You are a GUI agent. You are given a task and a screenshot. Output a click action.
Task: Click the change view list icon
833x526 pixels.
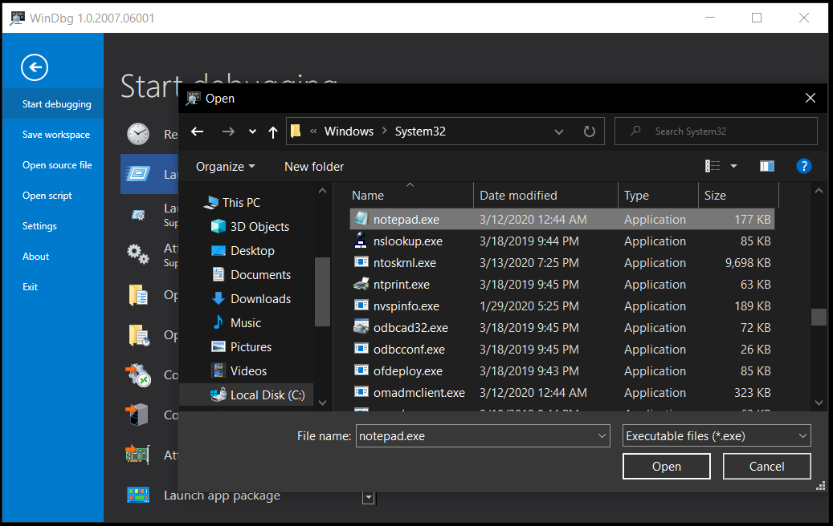point(713,167)
